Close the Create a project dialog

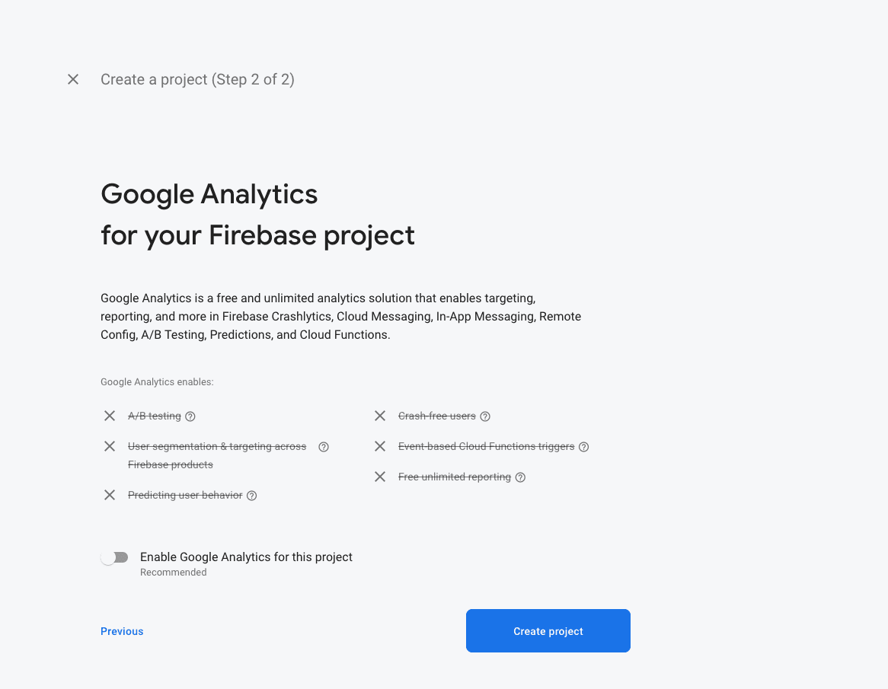72,79
